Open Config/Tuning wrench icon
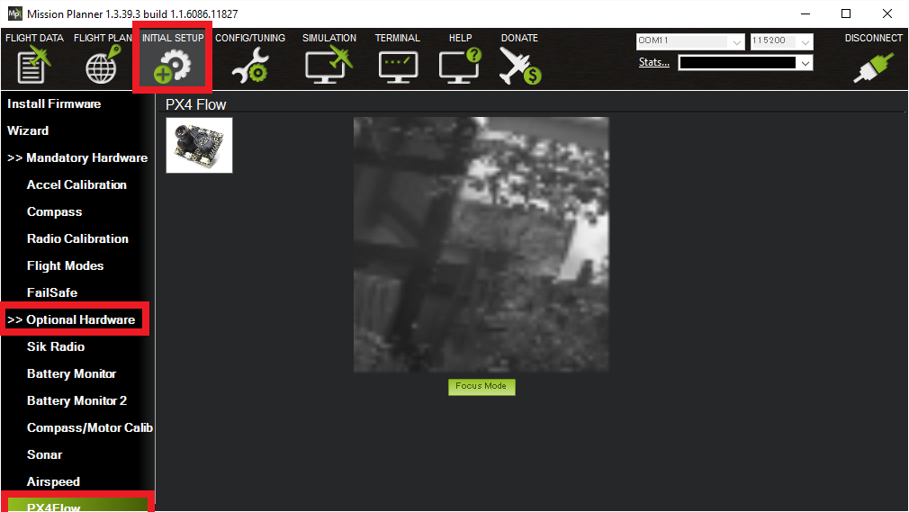The image size is (909, 512). click(x=249, y=67)
